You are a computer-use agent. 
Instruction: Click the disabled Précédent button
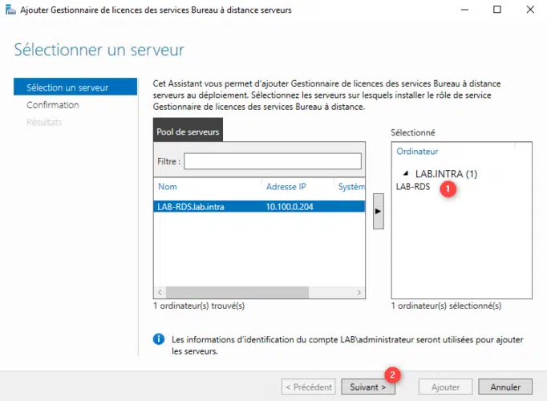308,387
